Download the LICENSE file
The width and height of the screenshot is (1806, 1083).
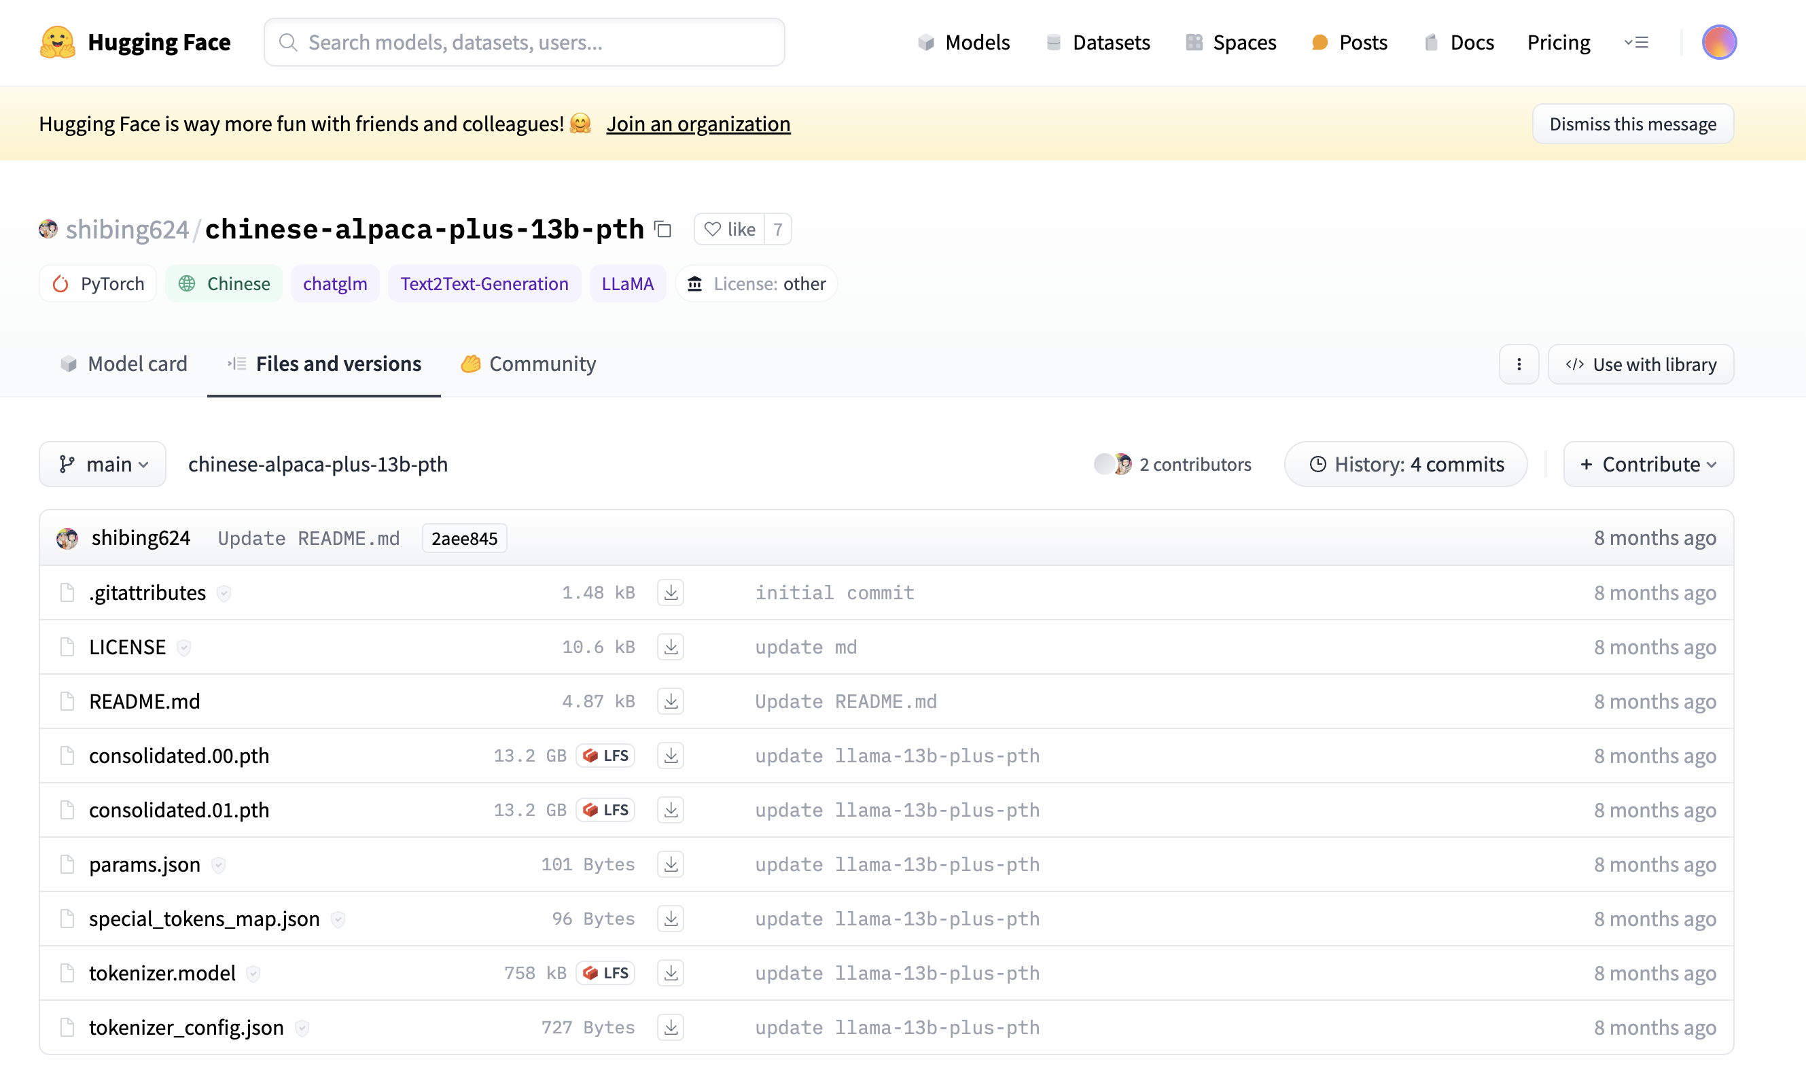[x=671, y=647]
